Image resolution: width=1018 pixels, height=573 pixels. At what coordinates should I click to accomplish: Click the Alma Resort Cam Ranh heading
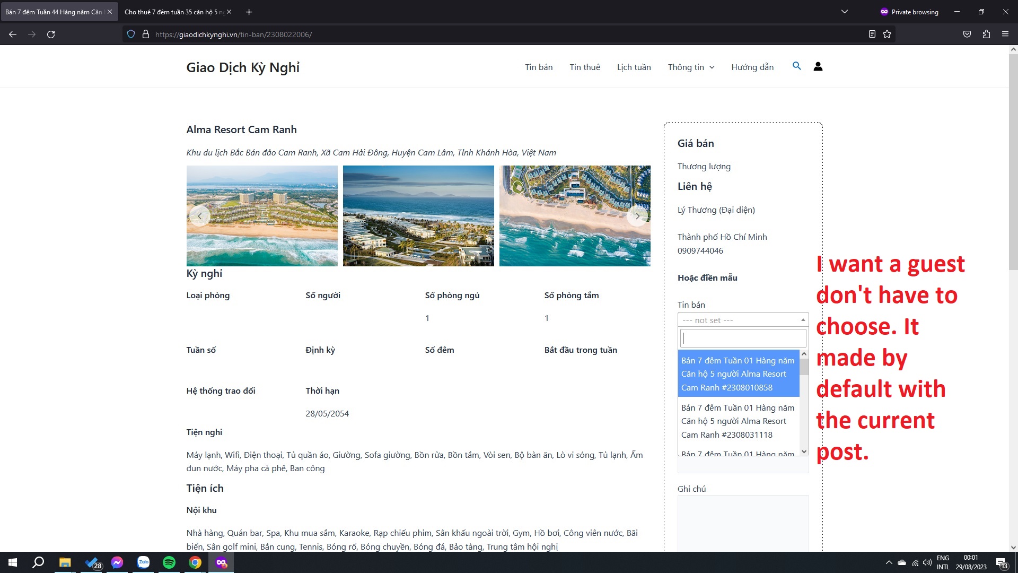[241, 130]
